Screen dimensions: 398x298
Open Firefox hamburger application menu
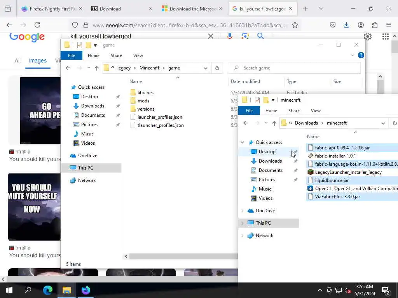click(x=389, y=25)
